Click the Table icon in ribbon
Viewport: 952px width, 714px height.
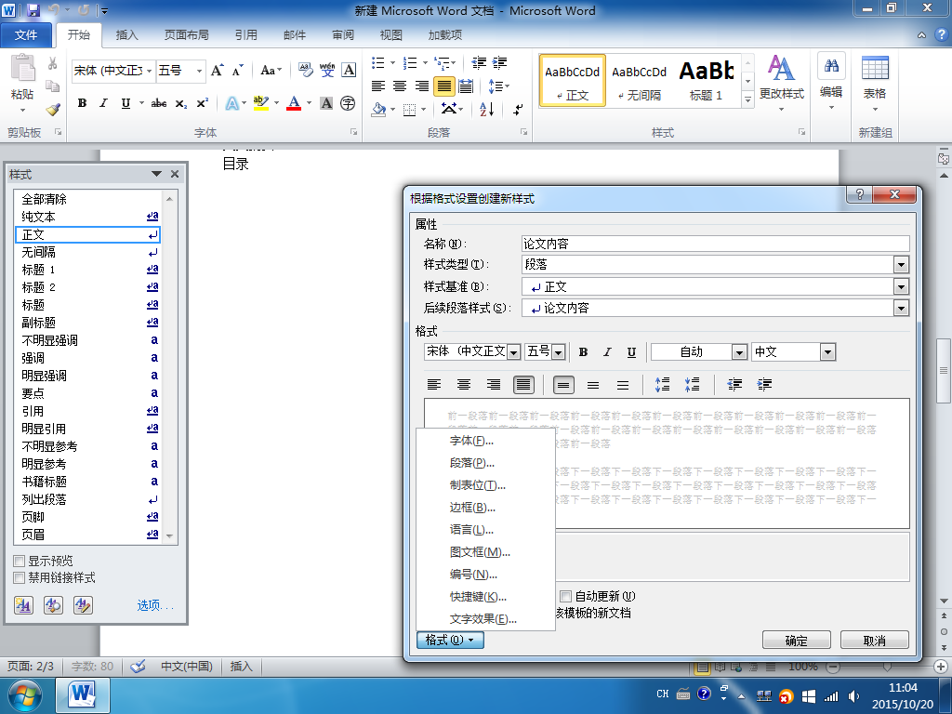click(x=875, y=68)
